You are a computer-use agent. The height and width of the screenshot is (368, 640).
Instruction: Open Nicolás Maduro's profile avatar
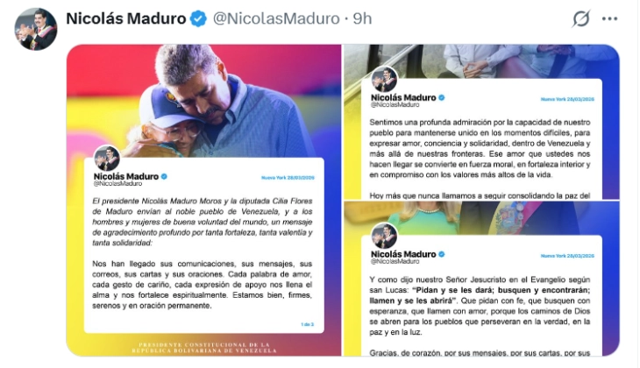pyautogui.click(x=36, y=29)
